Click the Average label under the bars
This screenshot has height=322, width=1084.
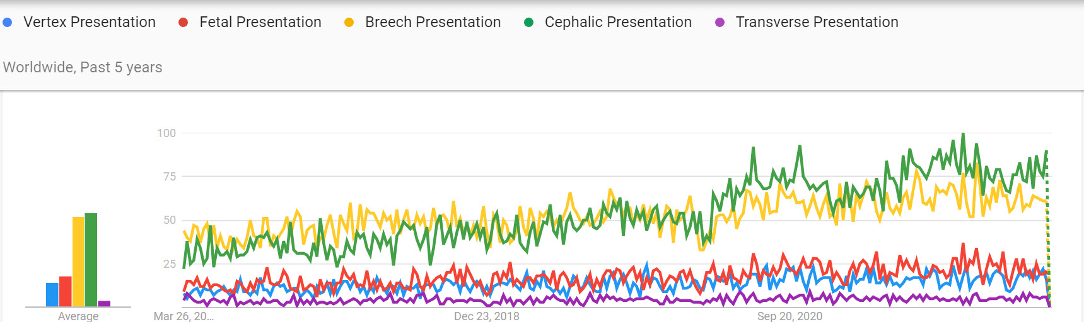pos(78,316)
